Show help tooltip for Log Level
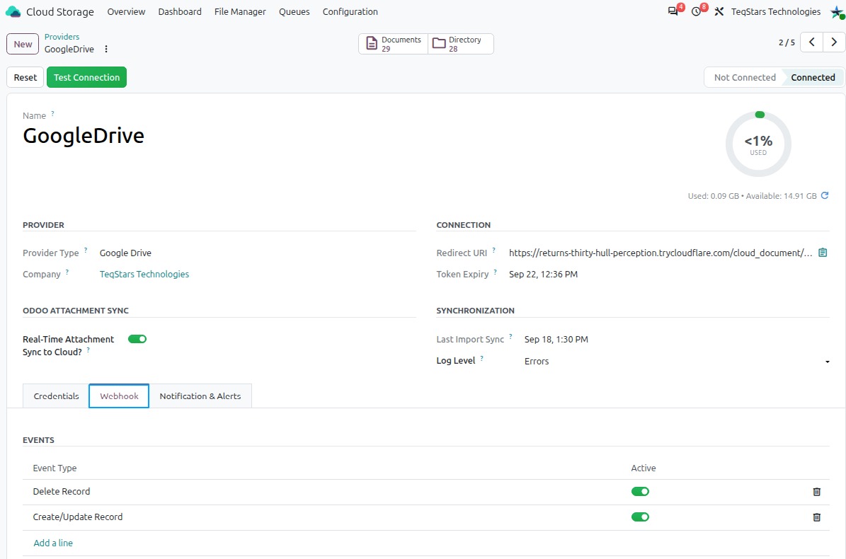Viewport: 846px width, 559px height. point(481,358)
